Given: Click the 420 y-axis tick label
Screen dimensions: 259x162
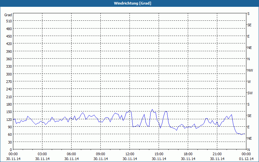Looking at the screenshot, I should point(9,44).
